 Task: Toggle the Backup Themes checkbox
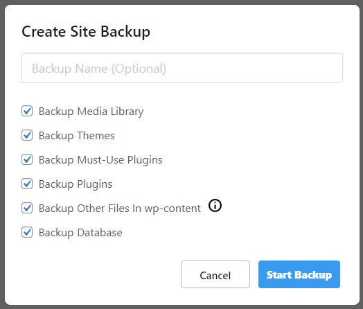(27, 135)
